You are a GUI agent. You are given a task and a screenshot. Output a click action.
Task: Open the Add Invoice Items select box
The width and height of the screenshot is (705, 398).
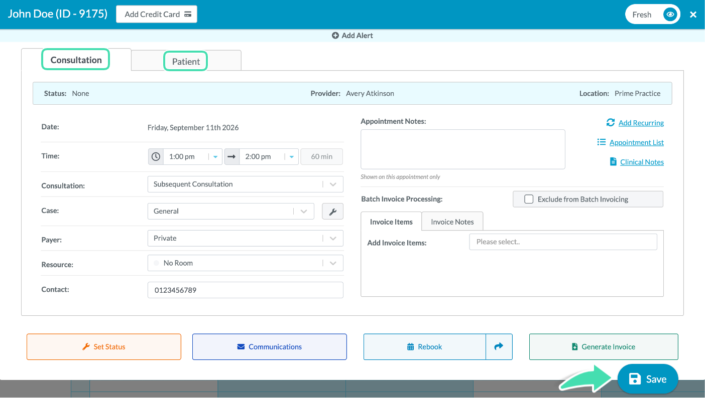point(563,242)
